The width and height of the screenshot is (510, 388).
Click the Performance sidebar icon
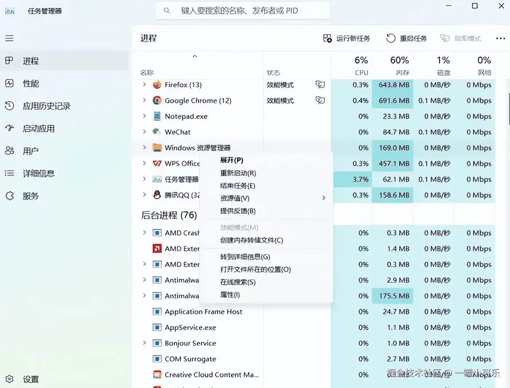click(9, 83)
